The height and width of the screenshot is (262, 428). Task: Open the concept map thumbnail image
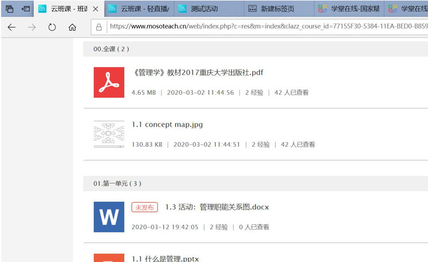tap(109, 134)
